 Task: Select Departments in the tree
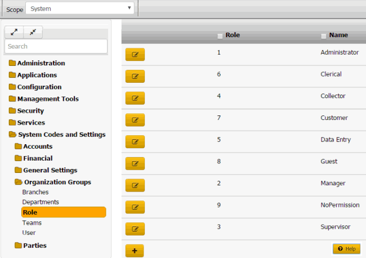(x=41, y=202)
